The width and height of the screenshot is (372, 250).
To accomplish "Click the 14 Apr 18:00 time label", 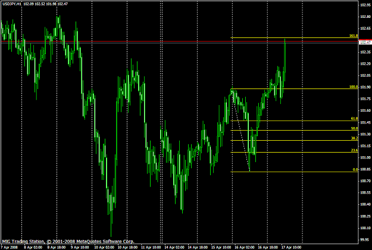I will click(x=198, y=248).
